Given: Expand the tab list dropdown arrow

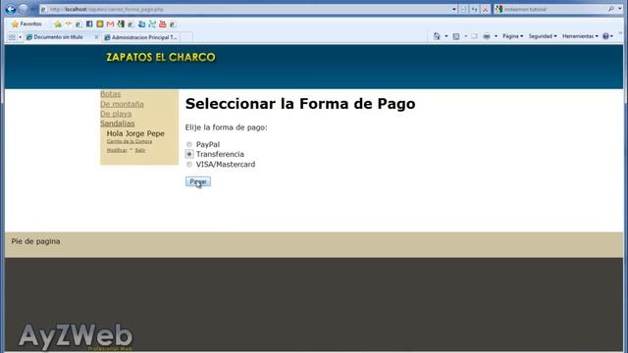Looking at the screenshot, I should click(x=20, y=37).
